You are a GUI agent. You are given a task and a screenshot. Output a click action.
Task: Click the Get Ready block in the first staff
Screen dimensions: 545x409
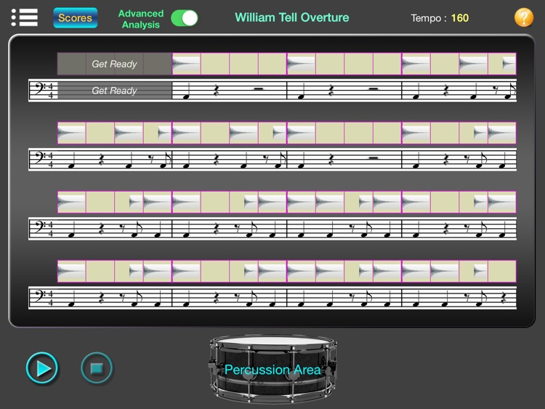[114, 91]
